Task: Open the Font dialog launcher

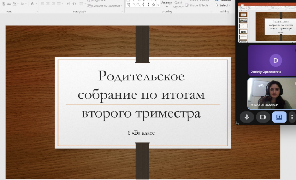Action: click(x=37, y=12)
